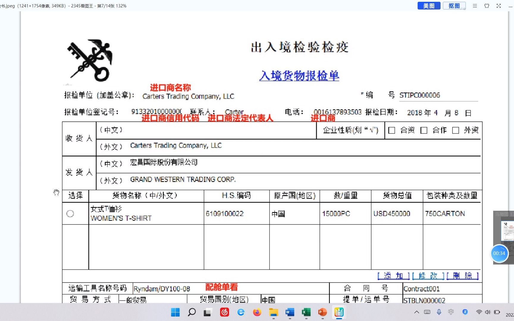Switch to Word on the taskbar
This screenshot has width=514, height=321.
pyautogui.click(x=290, y=312)
